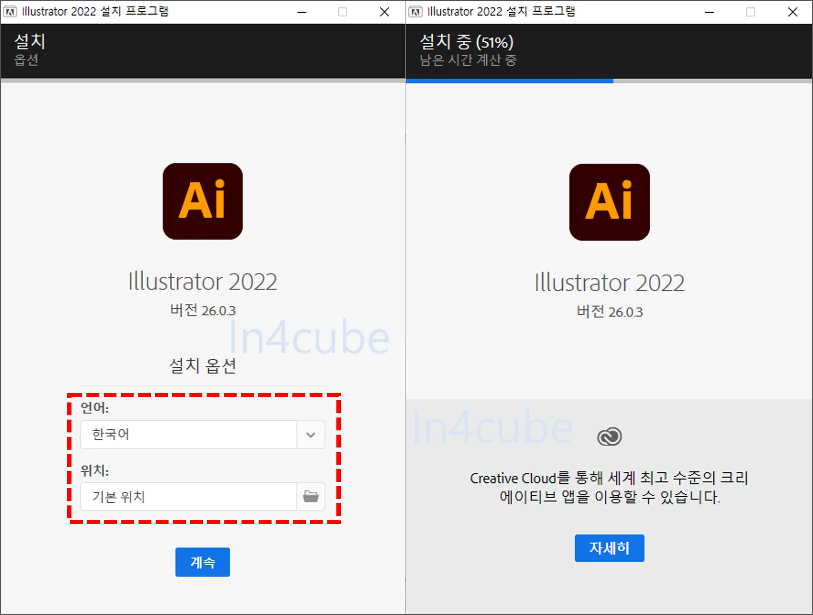
Task: Minimize the right installing window
Action: tap(709, 12)
